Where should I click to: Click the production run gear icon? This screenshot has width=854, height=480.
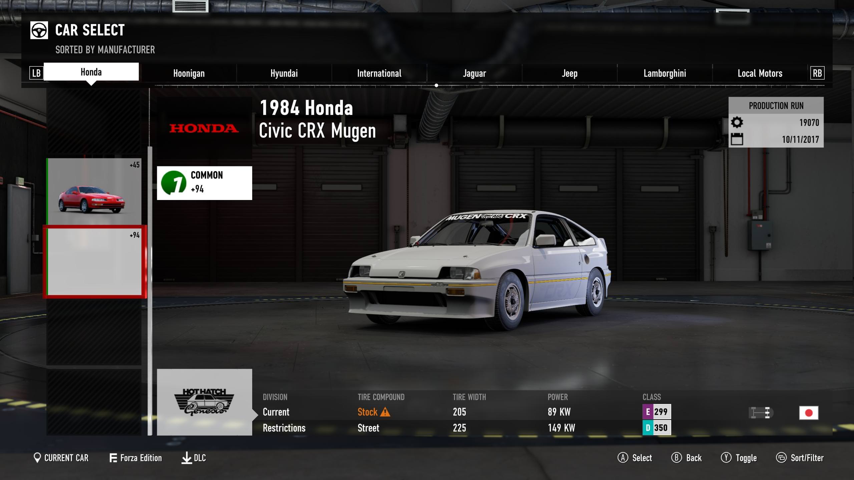point(737,122)
